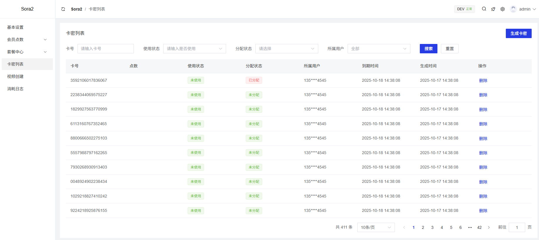Change the 10条/页 page size selector
Screen dimensions: 539x240
click(376, 227)
